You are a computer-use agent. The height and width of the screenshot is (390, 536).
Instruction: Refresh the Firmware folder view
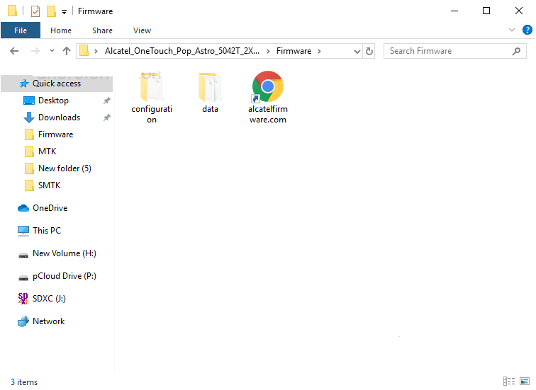(369, 51)
